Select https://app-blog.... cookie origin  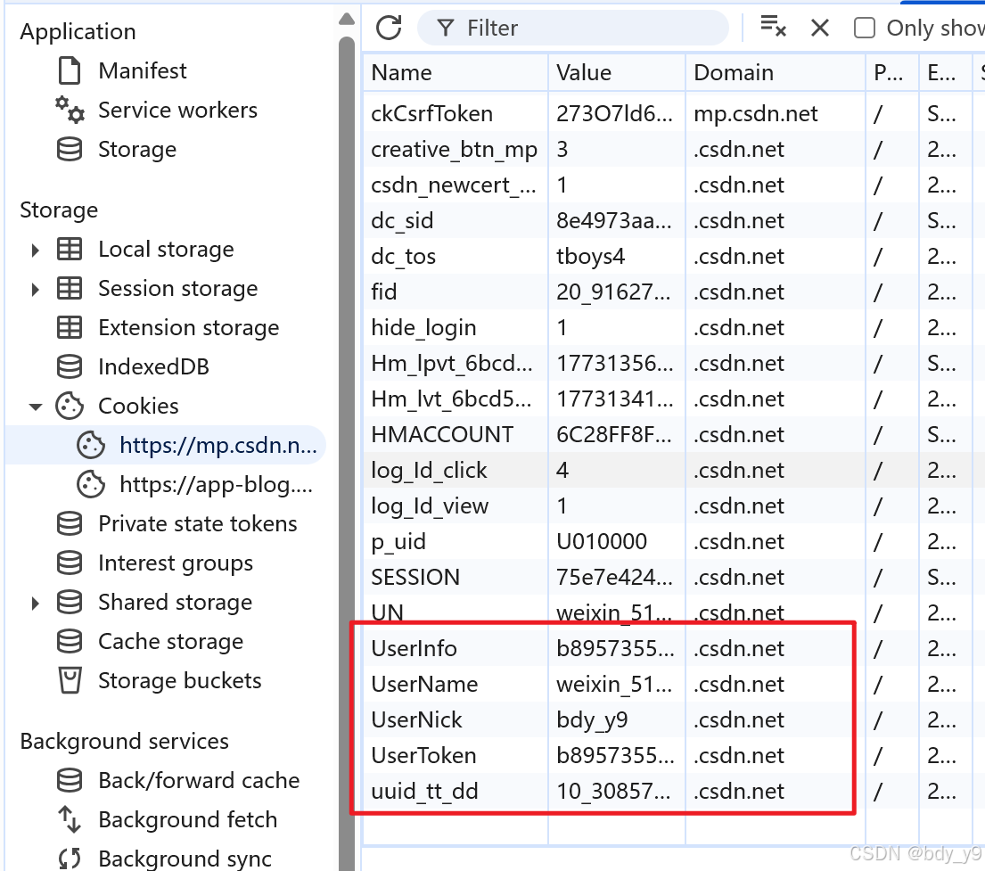(x=216, y=484)
